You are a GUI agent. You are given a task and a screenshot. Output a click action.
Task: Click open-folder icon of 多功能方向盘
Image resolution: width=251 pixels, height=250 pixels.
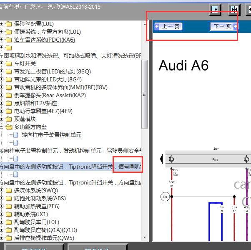click(x=9, y=127)
